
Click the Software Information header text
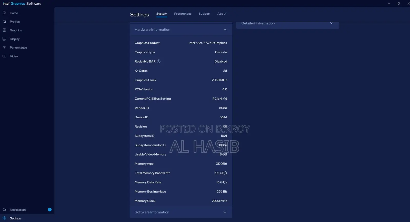[152, 212]
